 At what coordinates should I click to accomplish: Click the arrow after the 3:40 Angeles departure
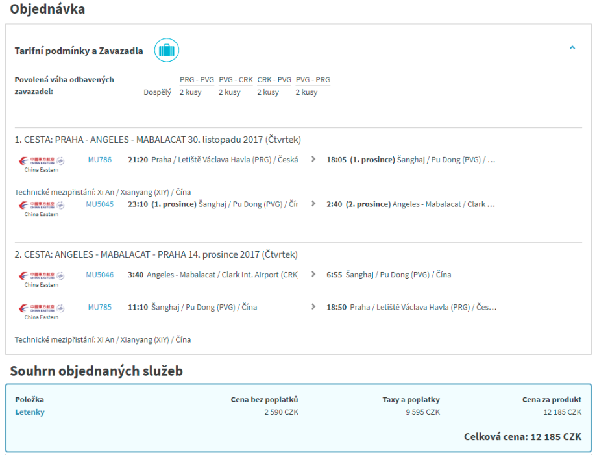313,275
